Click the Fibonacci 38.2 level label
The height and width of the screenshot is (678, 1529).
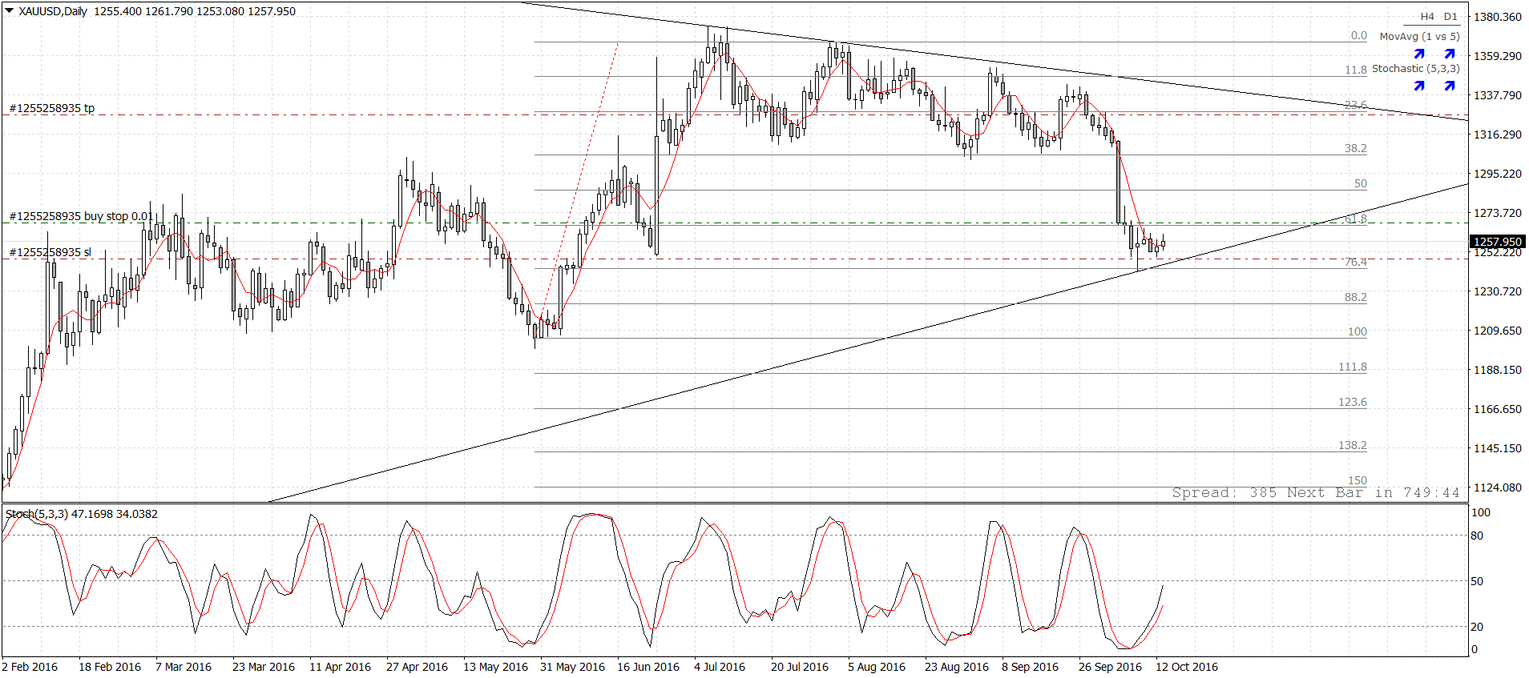1355,148
